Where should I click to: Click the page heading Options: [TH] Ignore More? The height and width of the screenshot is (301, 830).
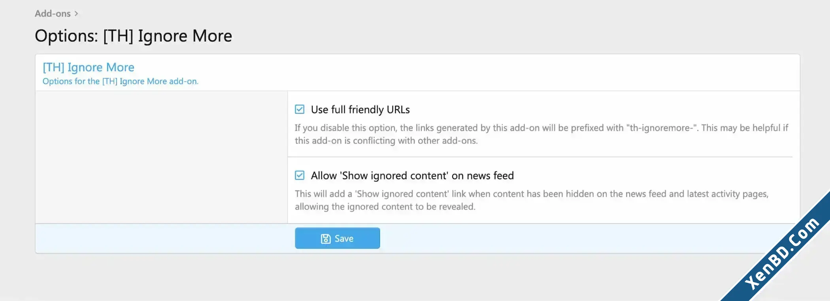(134, 36)
